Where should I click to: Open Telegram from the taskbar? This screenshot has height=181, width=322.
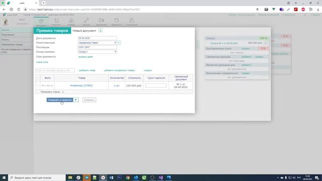pyautogui.click(x=87, y=177)
